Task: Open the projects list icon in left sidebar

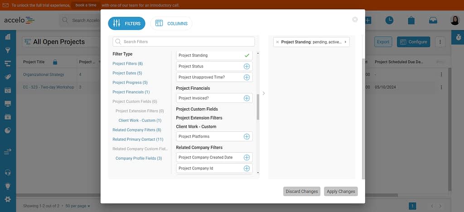Action: click(x=8, y=63)
